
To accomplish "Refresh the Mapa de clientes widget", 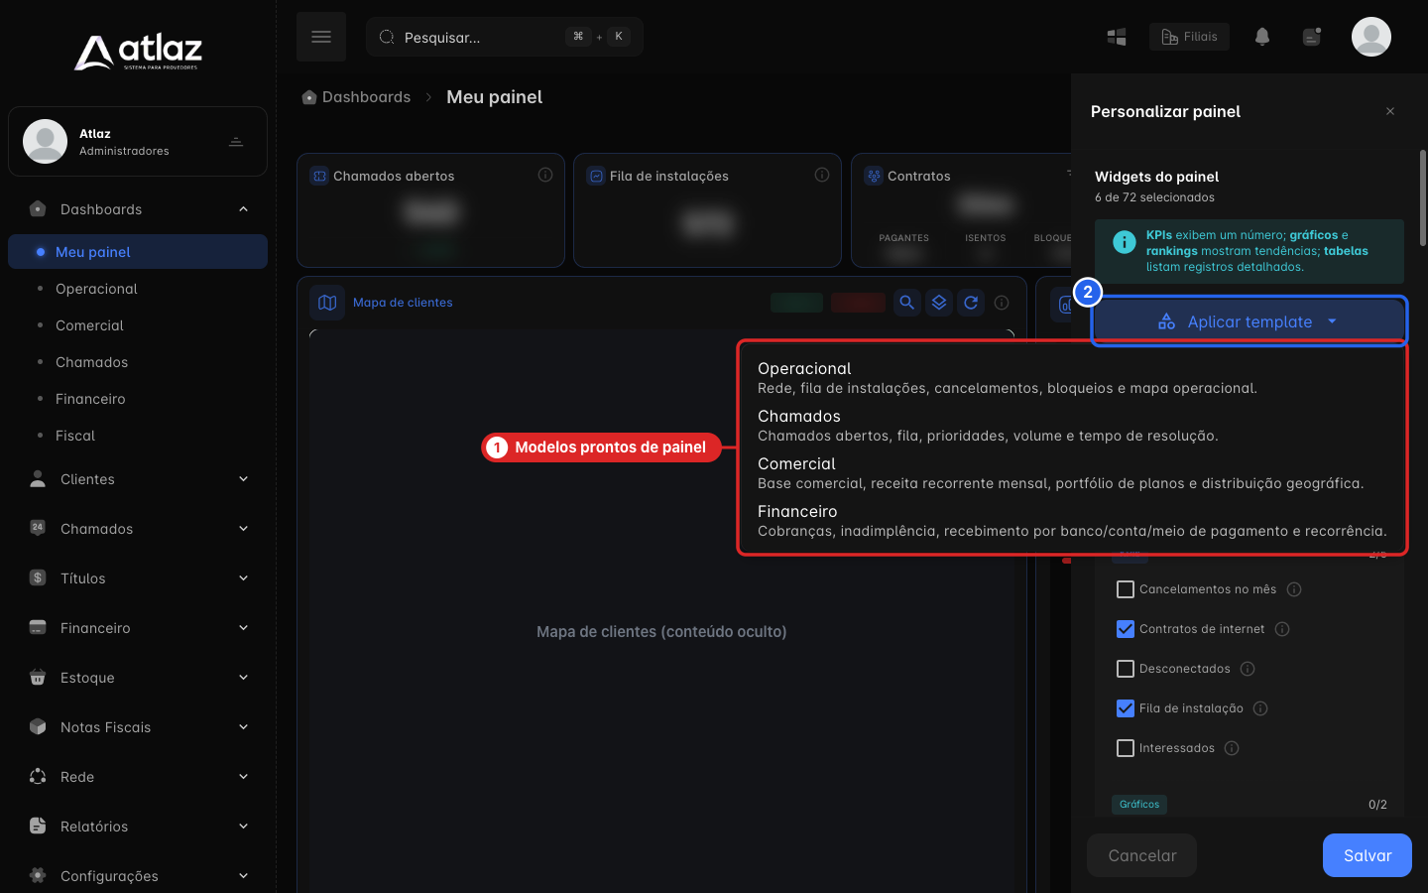I will click(x=972, y=303).
